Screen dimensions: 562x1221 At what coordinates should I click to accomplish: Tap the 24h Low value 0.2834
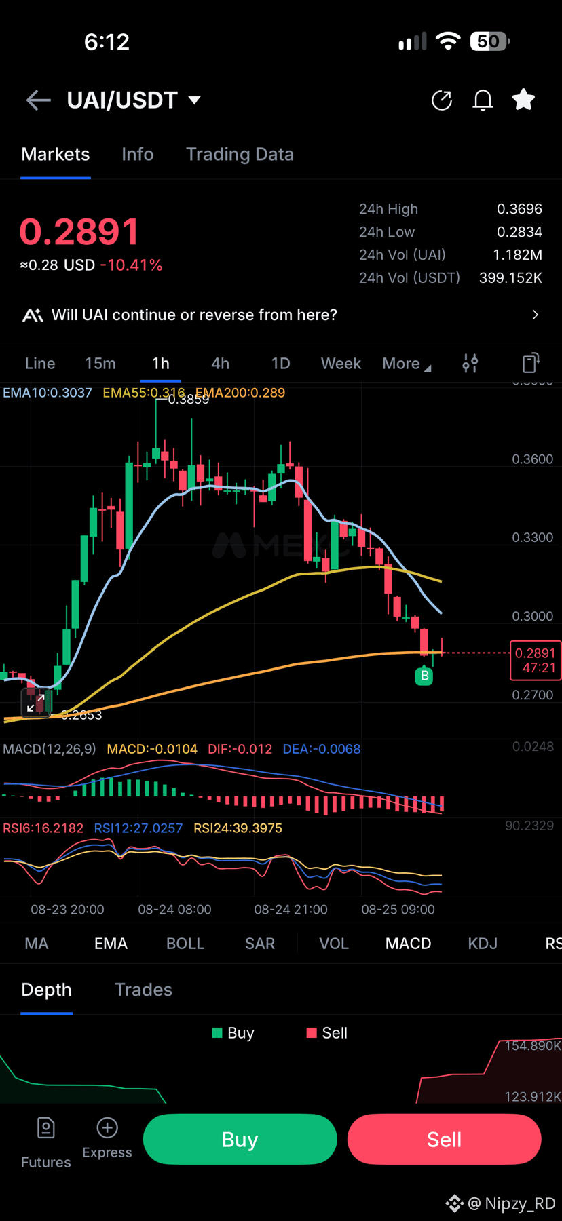519,232
